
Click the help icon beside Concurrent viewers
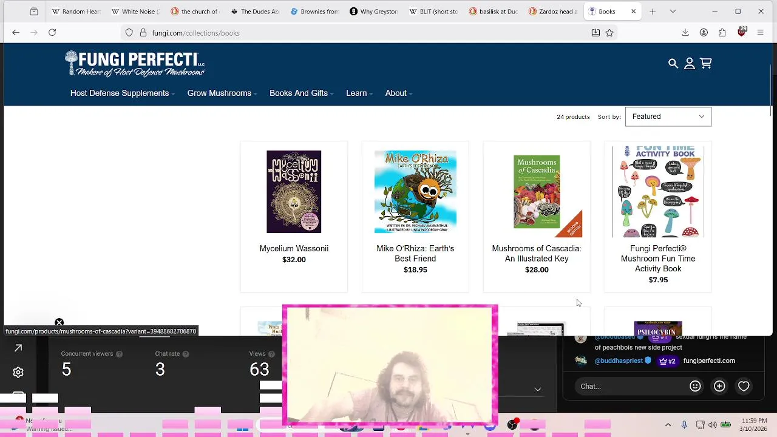point(119,354)
